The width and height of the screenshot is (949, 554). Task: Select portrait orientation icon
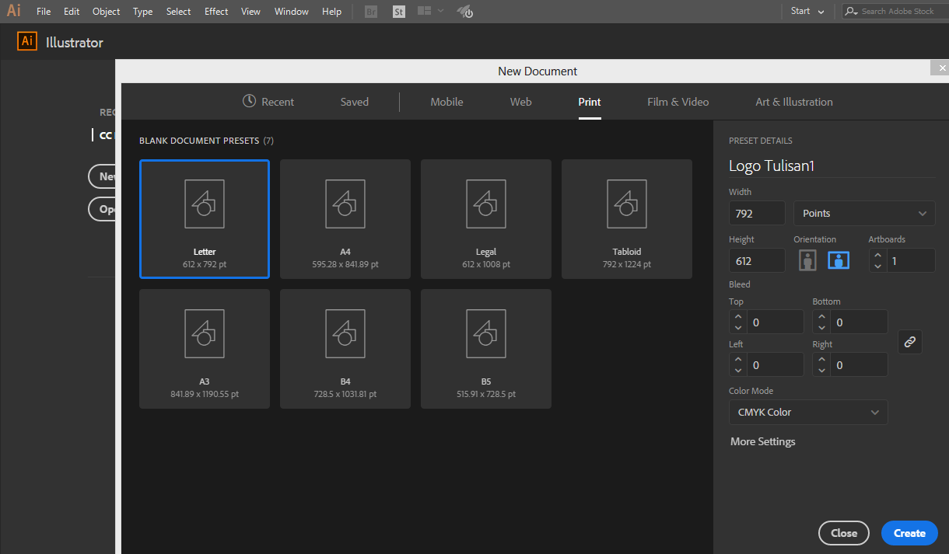coord(807,260)
